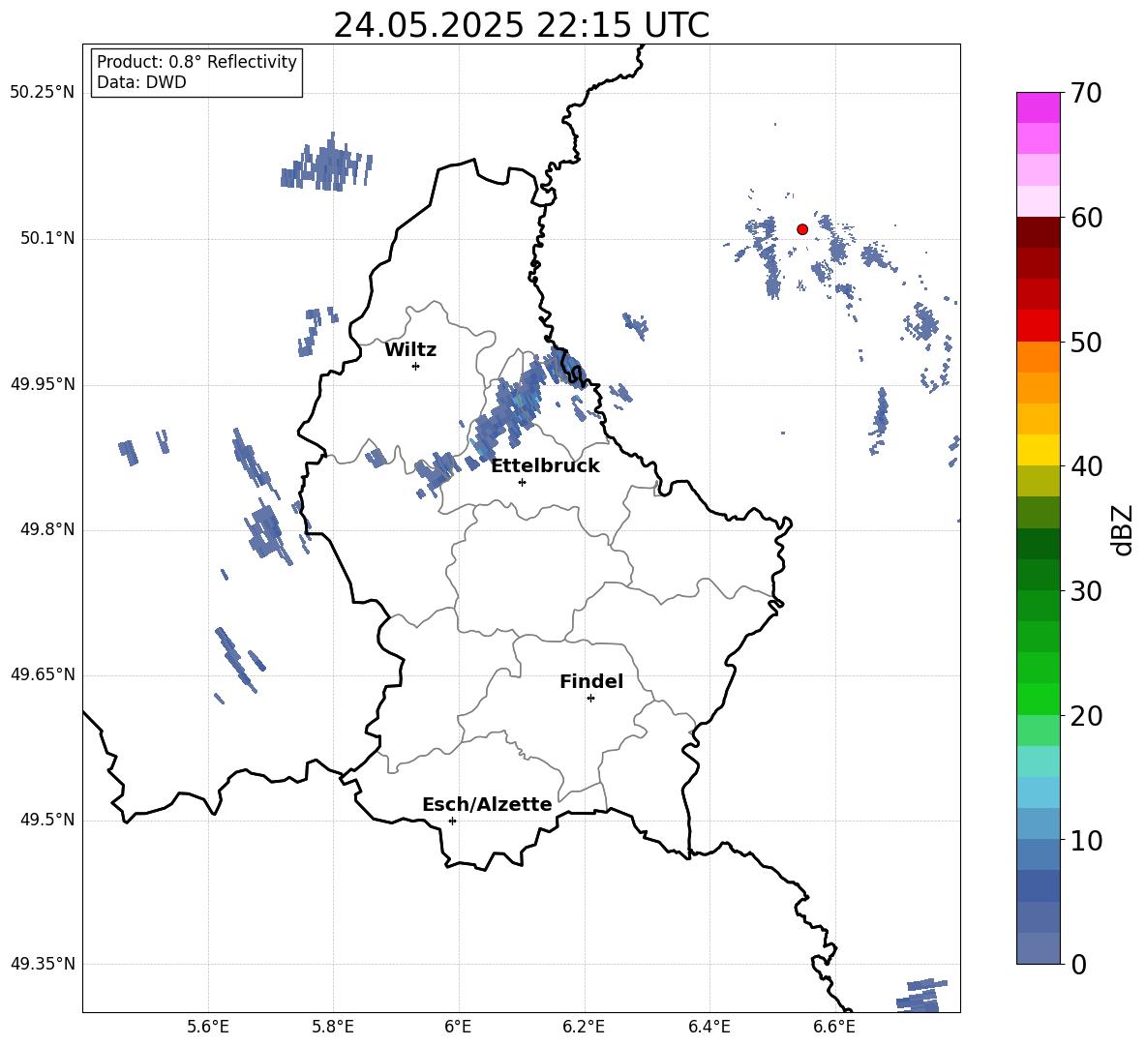Click the bright green colorbar segment above 20

(x=1038, y=699)
